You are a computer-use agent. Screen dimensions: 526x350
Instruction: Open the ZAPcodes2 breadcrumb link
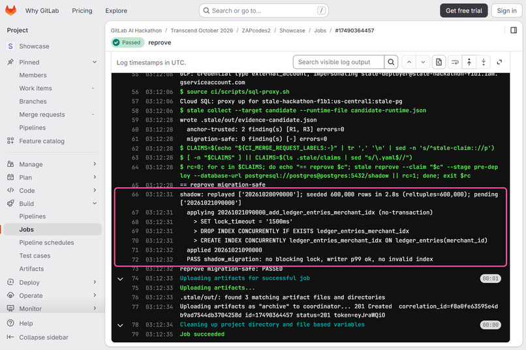tap(256, 31)
